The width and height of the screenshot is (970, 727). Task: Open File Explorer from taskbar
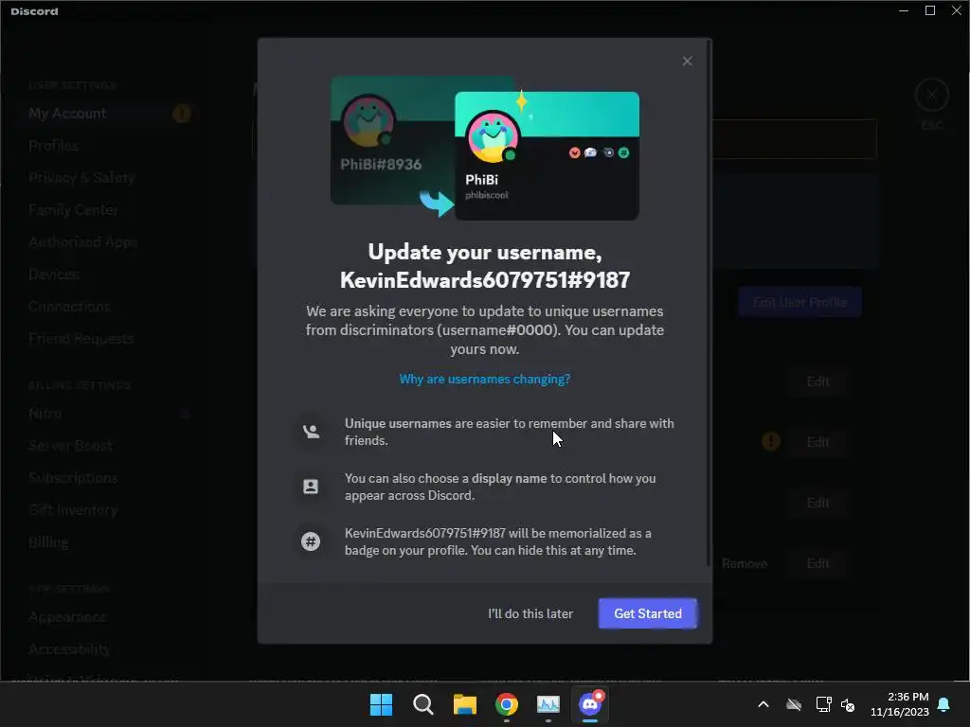pyautogui.click(x=464, y=704)
